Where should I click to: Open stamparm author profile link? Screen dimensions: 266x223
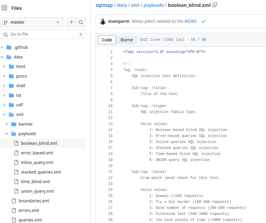click(118, 22)
